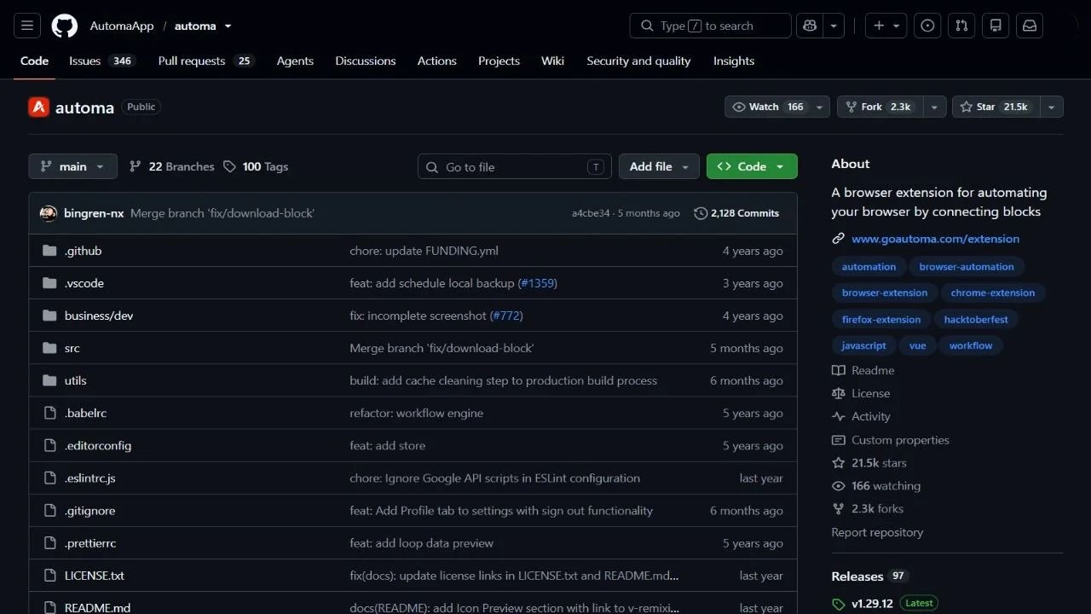Click the .gitignore file icon
The image size is (1091, 614).
[49, 511]
